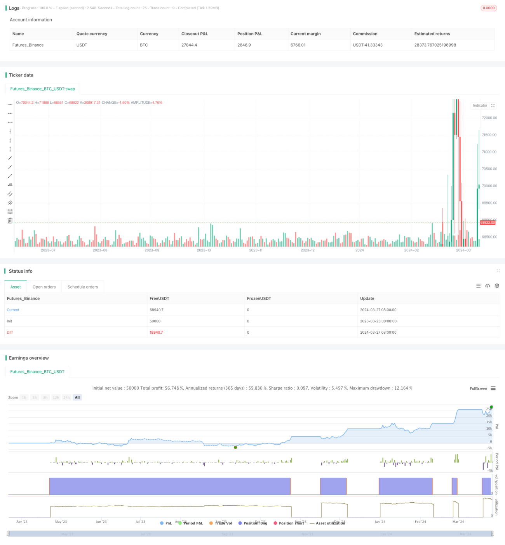Select the horizontal straight line drawing tool
Image resolution: width=505 pixels, height=545 pixels.
[10, 104]
